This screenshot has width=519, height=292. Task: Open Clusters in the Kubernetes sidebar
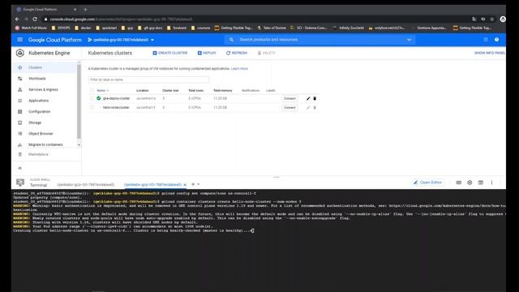(35, 67)
